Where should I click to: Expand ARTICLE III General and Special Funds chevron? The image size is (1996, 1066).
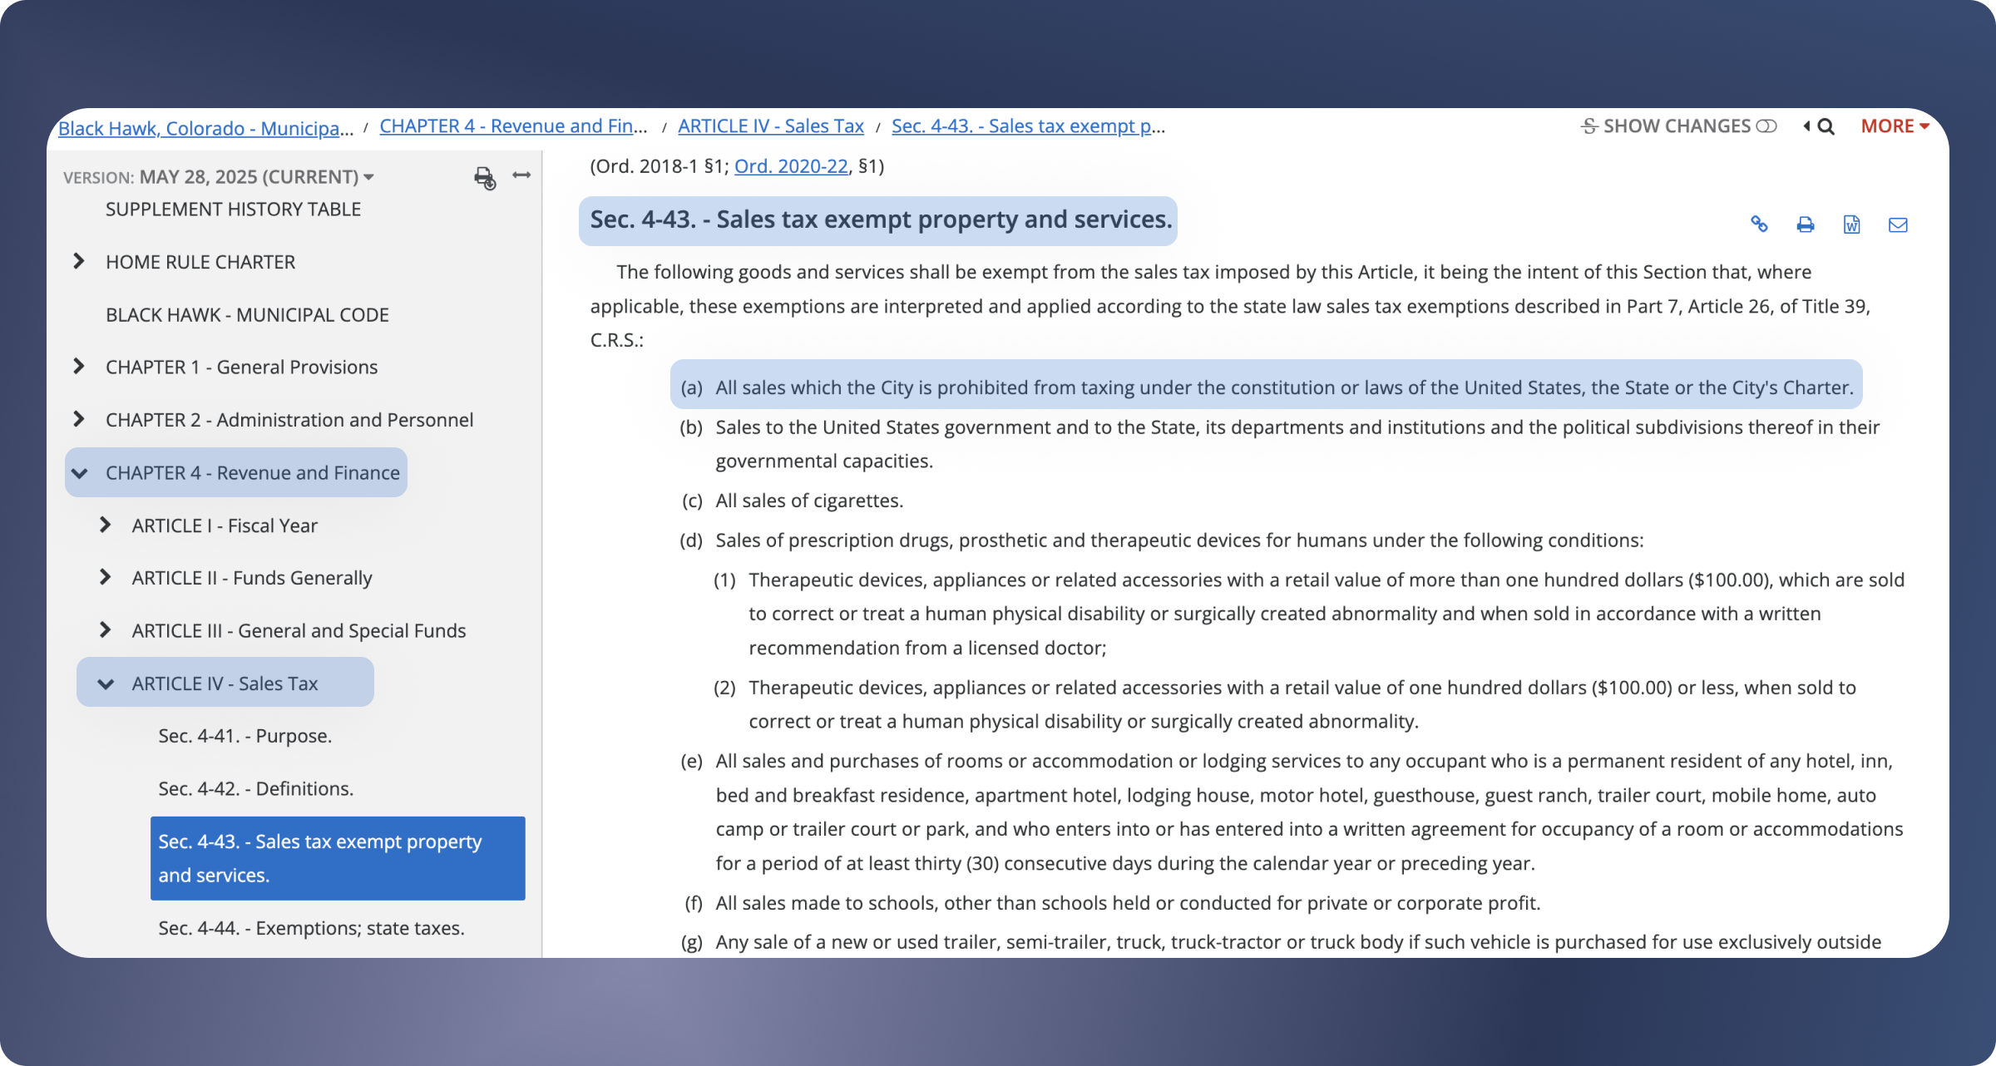[x=105, y=630]
